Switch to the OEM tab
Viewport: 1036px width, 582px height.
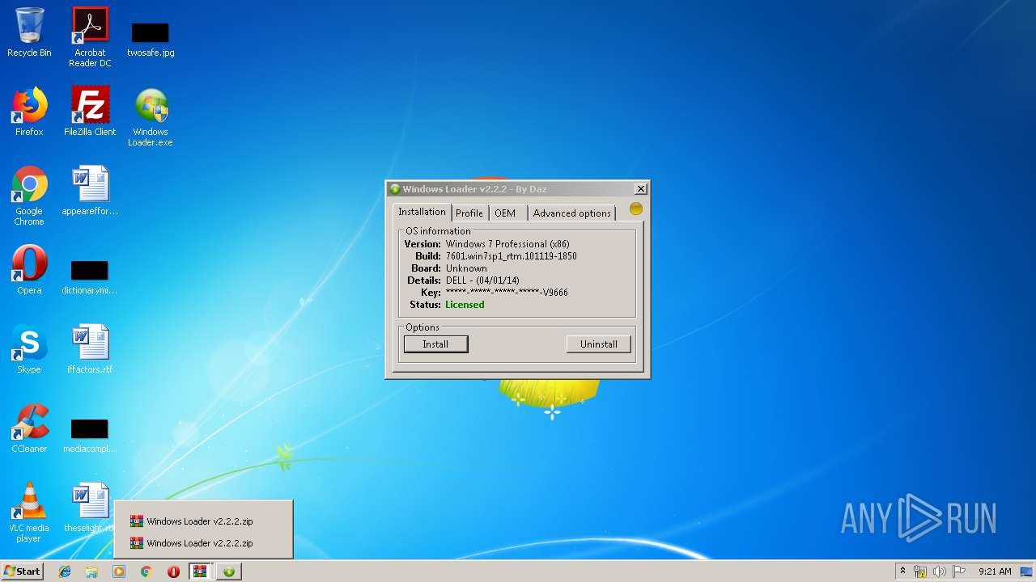click(x=505, y=213)
